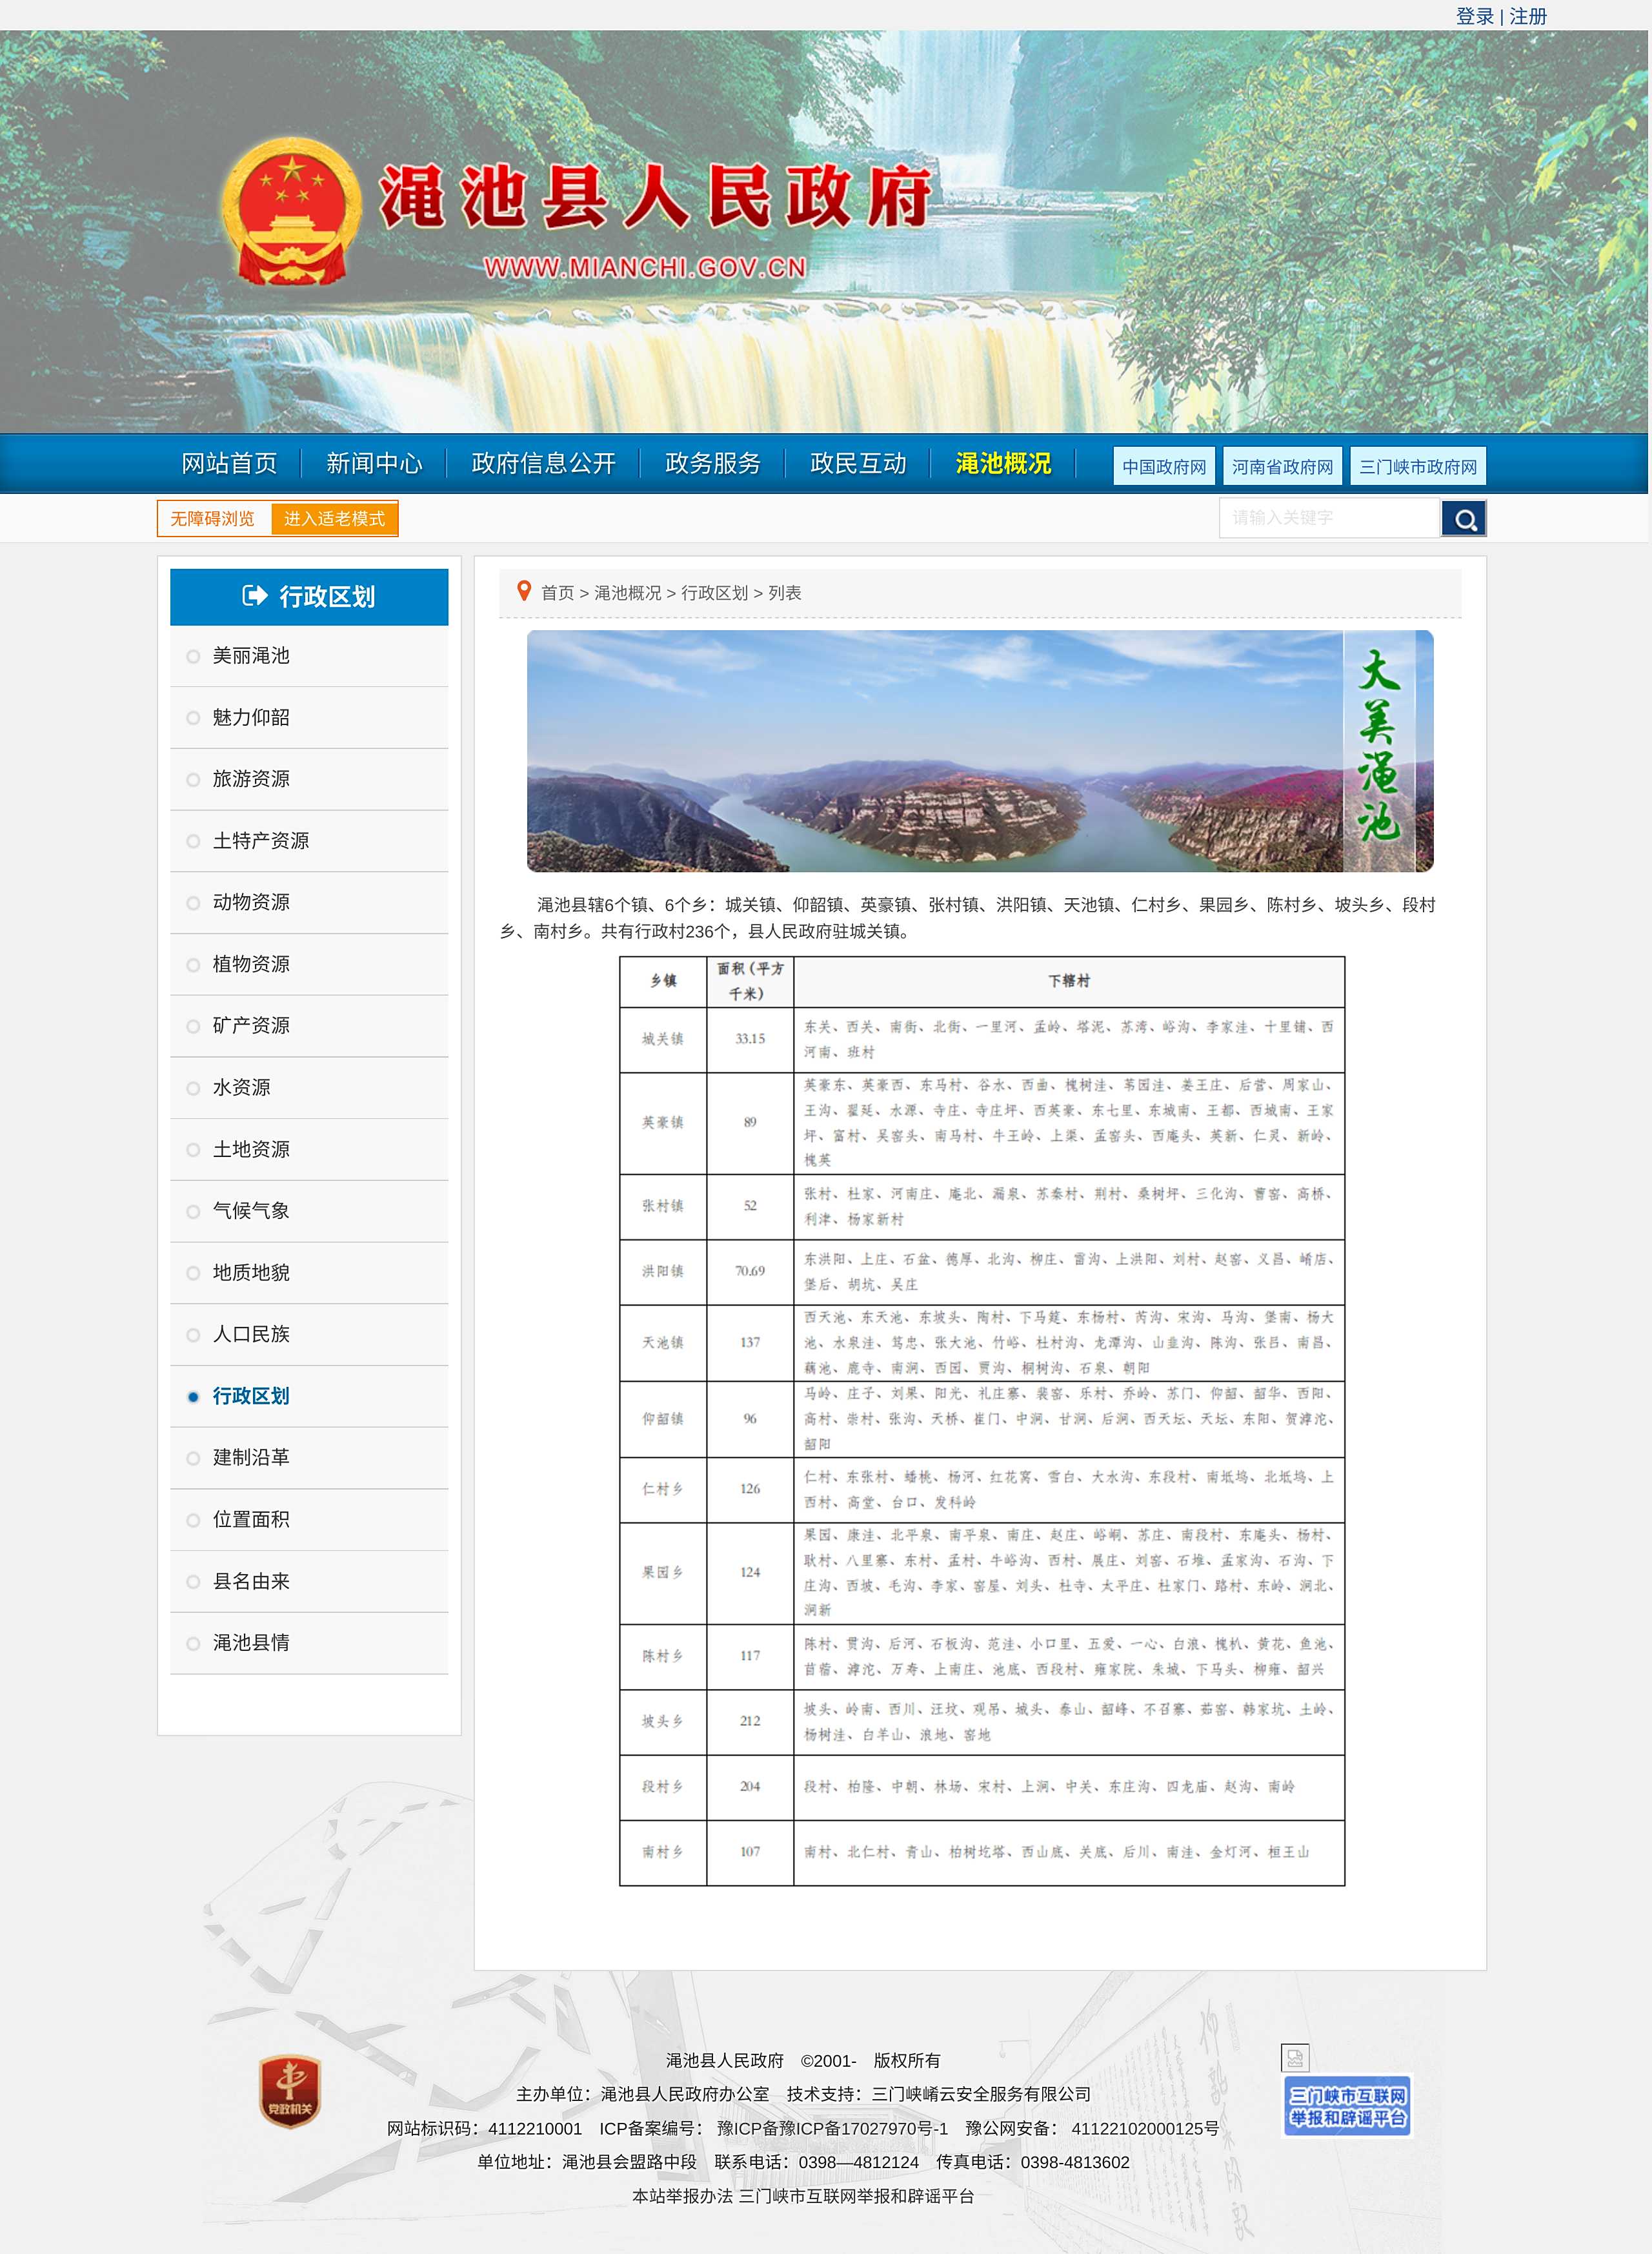Click the 三门峡市互联网举报和辟谣平台 badge

coord(1346,2105)
